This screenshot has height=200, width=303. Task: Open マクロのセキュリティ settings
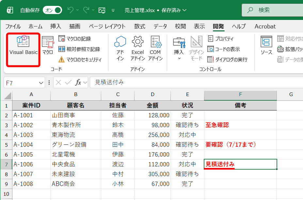pyautogui.click(x=80, y=59)
